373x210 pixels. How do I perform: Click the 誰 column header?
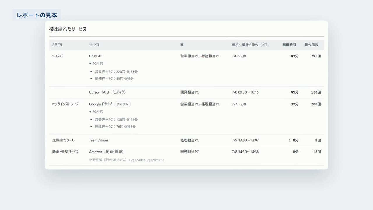point(182,45)
